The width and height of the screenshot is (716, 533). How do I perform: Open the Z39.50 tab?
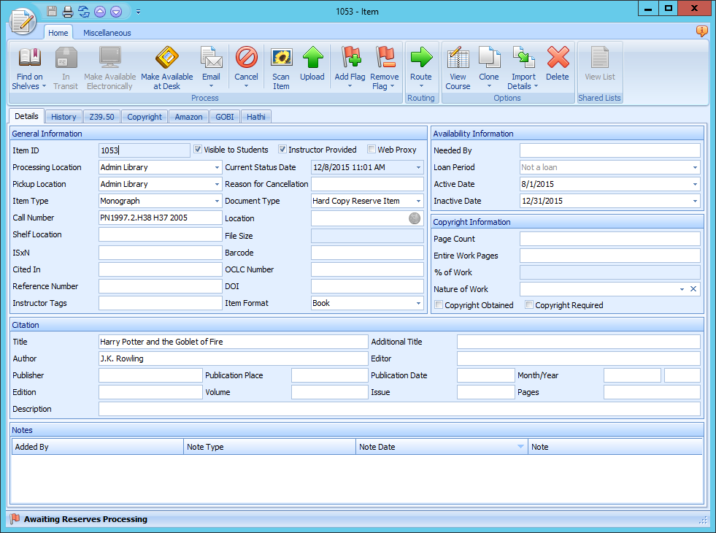(x=101, y=115)
